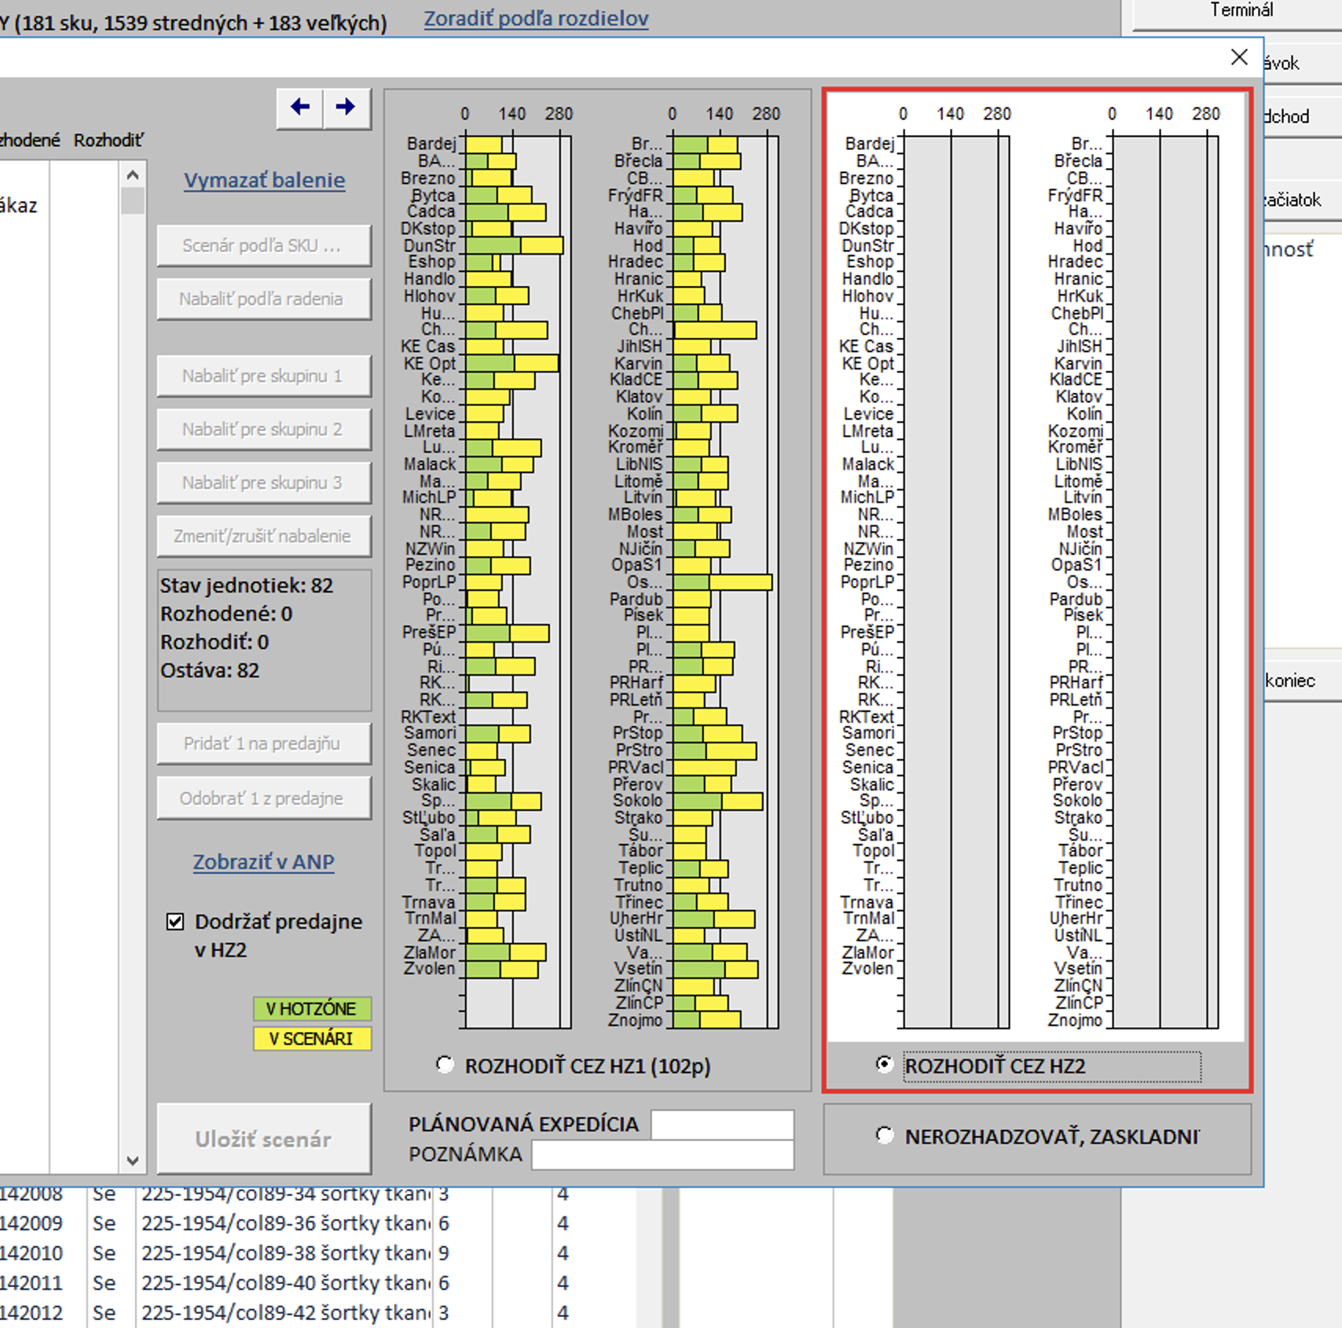The height and width of the screenshot is (1328, 1342).
Task: Choose NEROZHADZOVAŤ, ZASKLADNIŤ radio option
Action: (x=885, y=1135)
